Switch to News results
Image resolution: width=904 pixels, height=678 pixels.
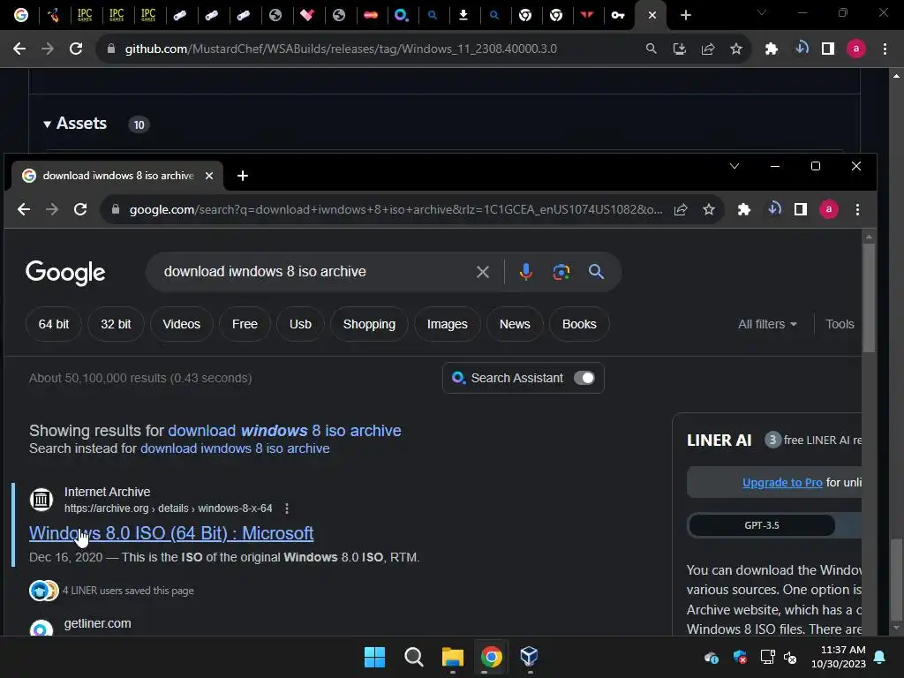515,324
